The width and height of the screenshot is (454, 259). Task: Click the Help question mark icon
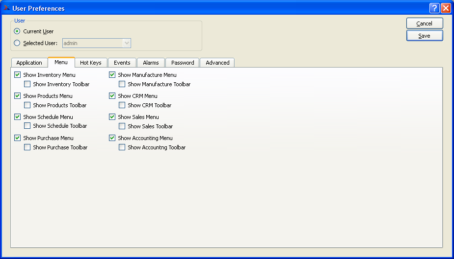pyautogui.click(x=434, y=8)
